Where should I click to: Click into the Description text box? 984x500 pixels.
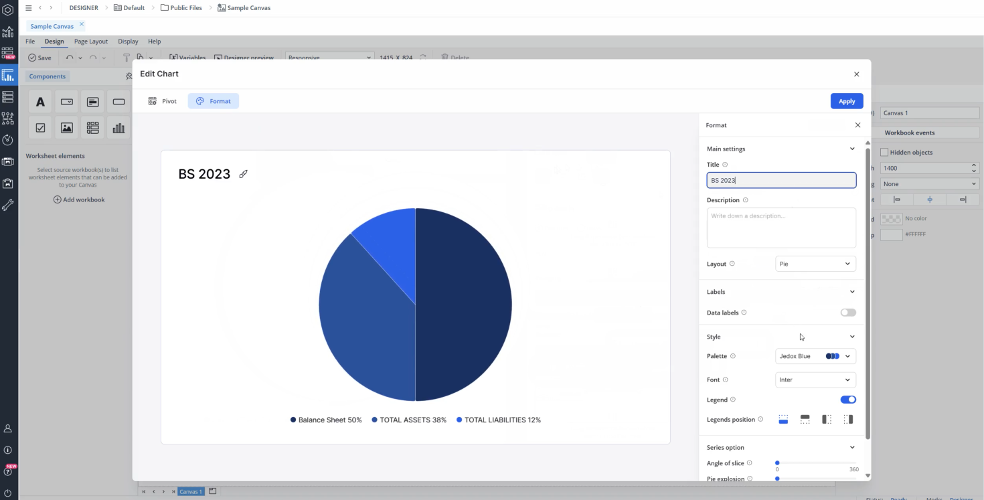point(781,228)
